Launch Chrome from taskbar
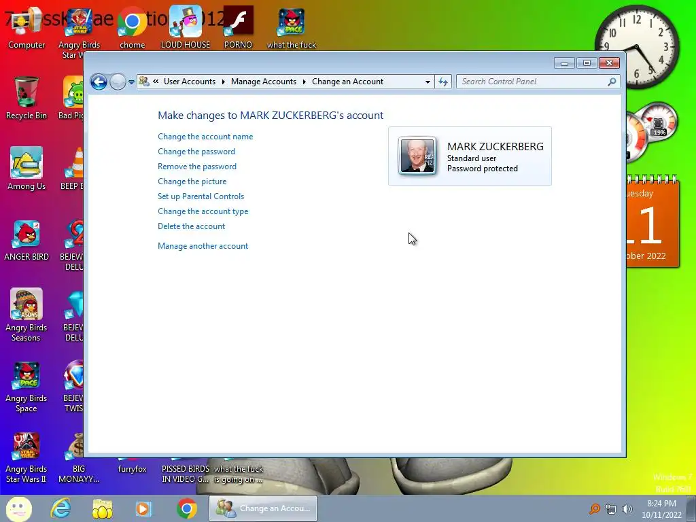 187,508
